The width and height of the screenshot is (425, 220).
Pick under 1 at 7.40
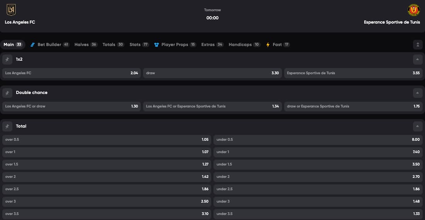click(318, 152)
